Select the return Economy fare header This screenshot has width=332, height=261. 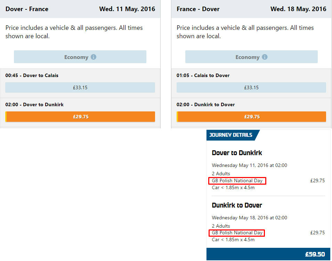coord(251,57)
